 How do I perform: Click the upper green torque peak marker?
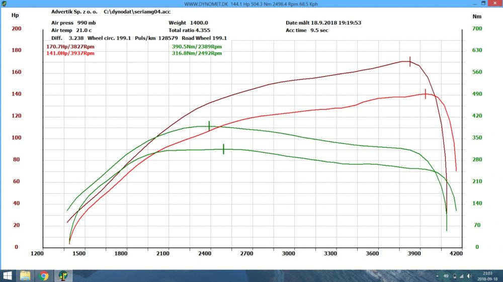[209, 126]
